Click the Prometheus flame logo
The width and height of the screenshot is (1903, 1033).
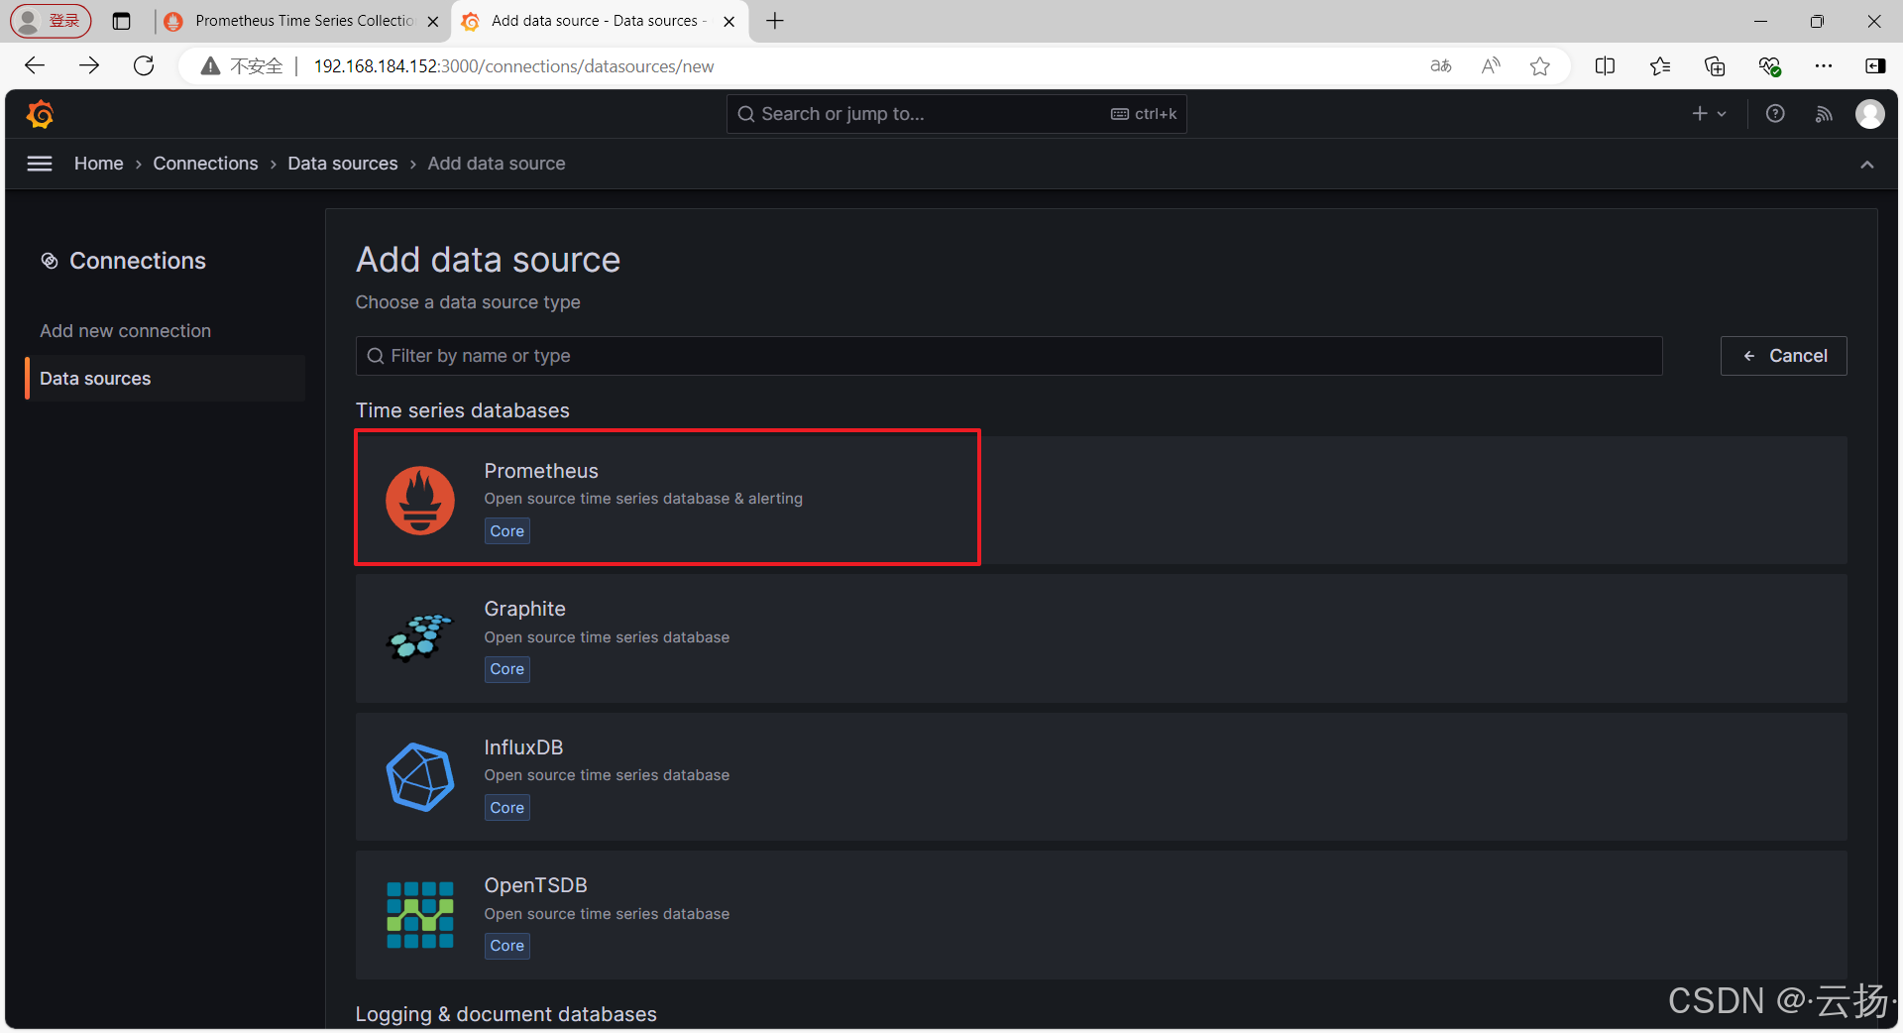[420, 501]
